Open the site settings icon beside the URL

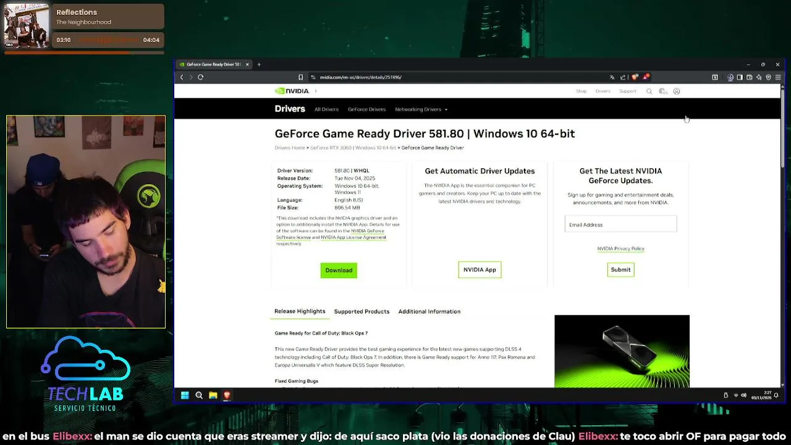(x=313, y=77)
